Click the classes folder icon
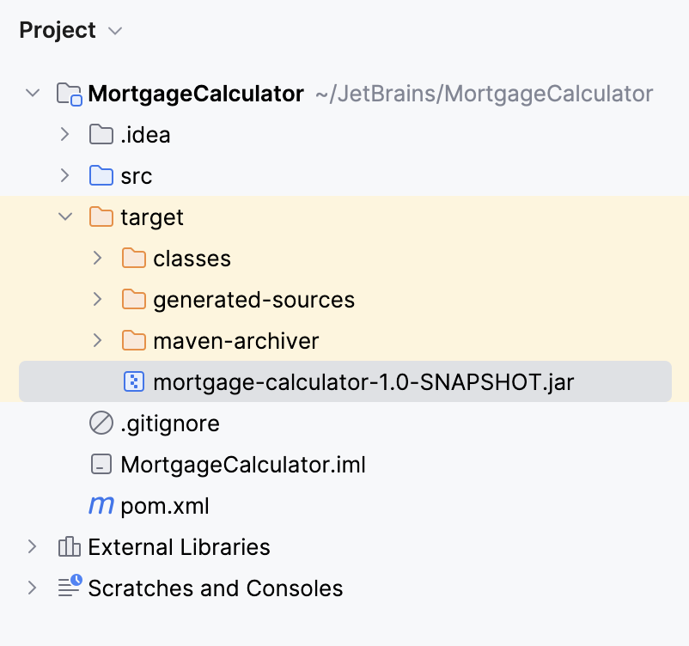Image resolution: width=689 pixels, height=646 pixels. pos(133,258)
